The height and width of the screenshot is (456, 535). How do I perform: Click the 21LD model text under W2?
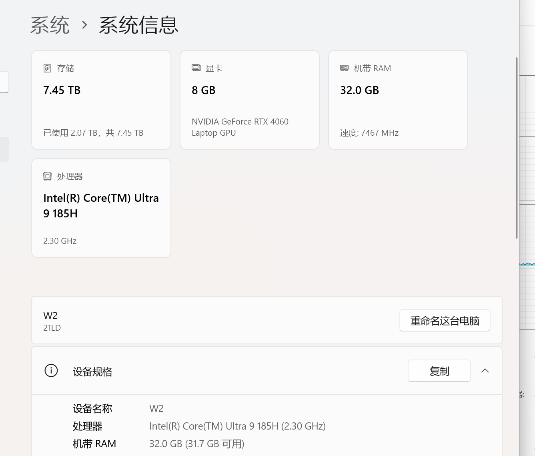[x=52, y=328]
